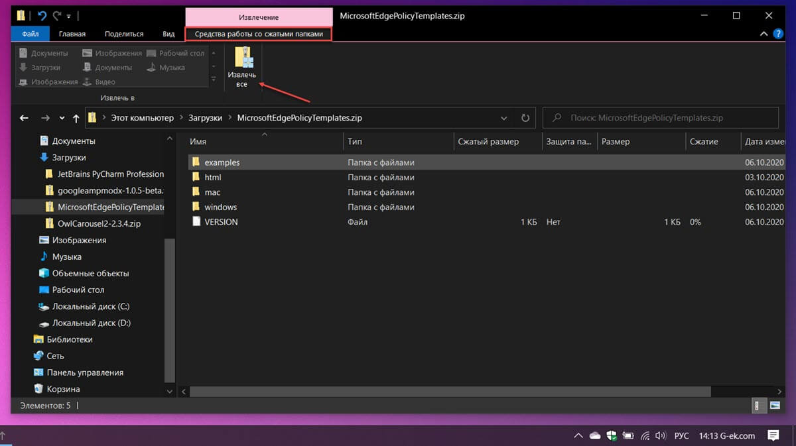Open Изображения in the navigation pane
Image resolution: width=796 pixels, height=446 pixels.
click(79, 241)
